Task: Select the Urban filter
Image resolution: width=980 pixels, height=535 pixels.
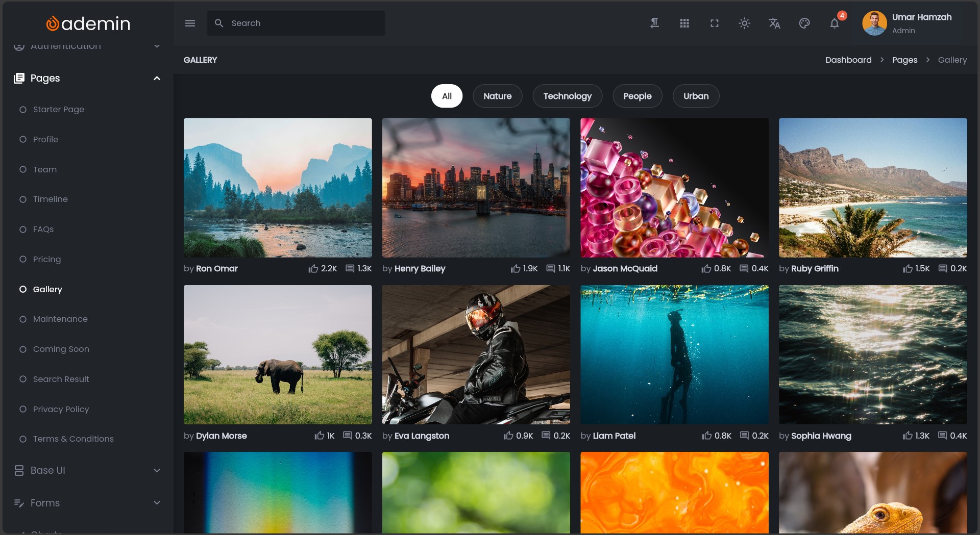Action: coord(696,96)
